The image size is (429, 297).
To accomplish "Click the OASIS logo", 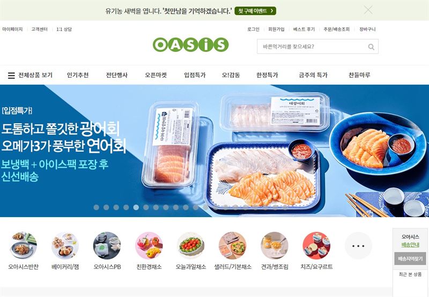I will [x=190, y=45].
